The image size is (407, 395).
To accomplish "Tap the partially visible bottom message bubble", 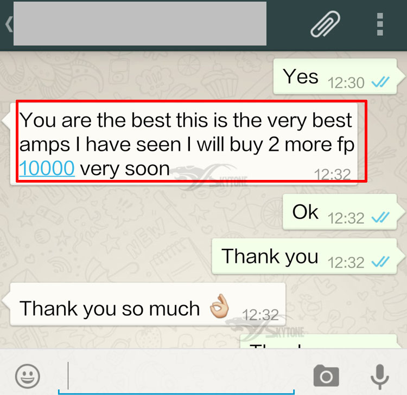I will coord(319,341).
